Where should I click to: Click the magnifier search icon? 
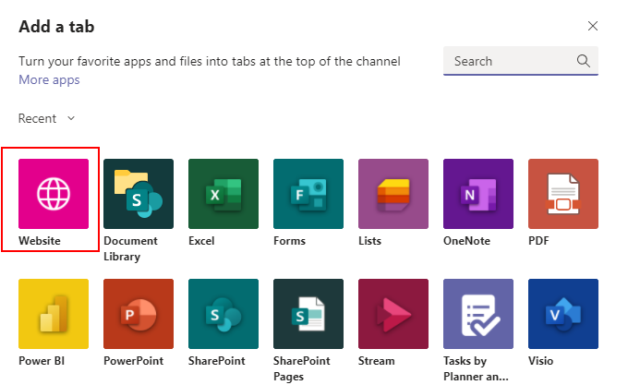(x=583, y=61)
